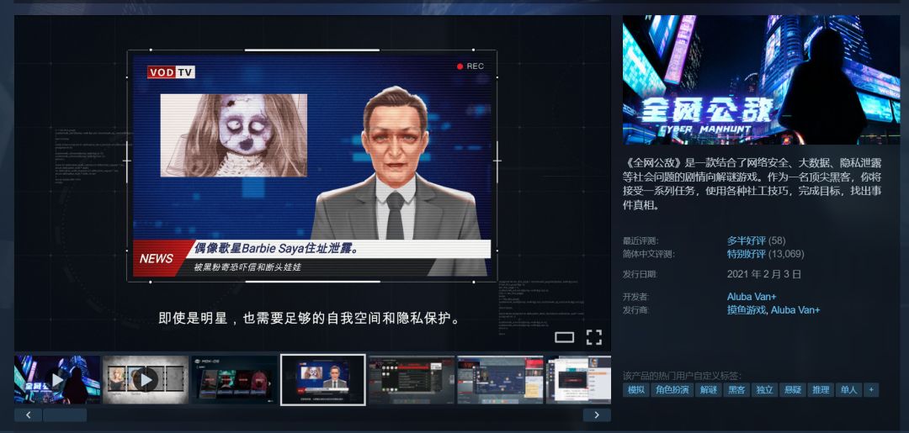Image resolution: width=909 pixels, height=433 pixels.
Task: Select the 模拟 tag
Action: coord(636,390)
